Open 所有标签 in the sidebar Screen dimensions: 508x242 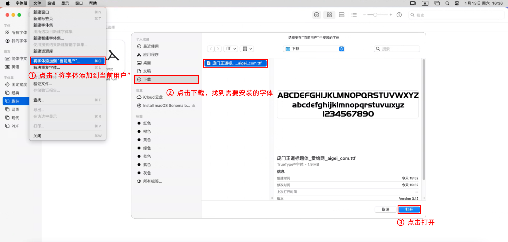click(x=166, y=181)
